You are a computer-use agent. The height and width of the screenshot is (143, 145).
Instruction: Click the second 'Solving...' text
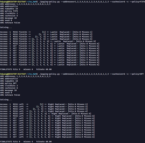pyautogui.click(x=6, y=100)
